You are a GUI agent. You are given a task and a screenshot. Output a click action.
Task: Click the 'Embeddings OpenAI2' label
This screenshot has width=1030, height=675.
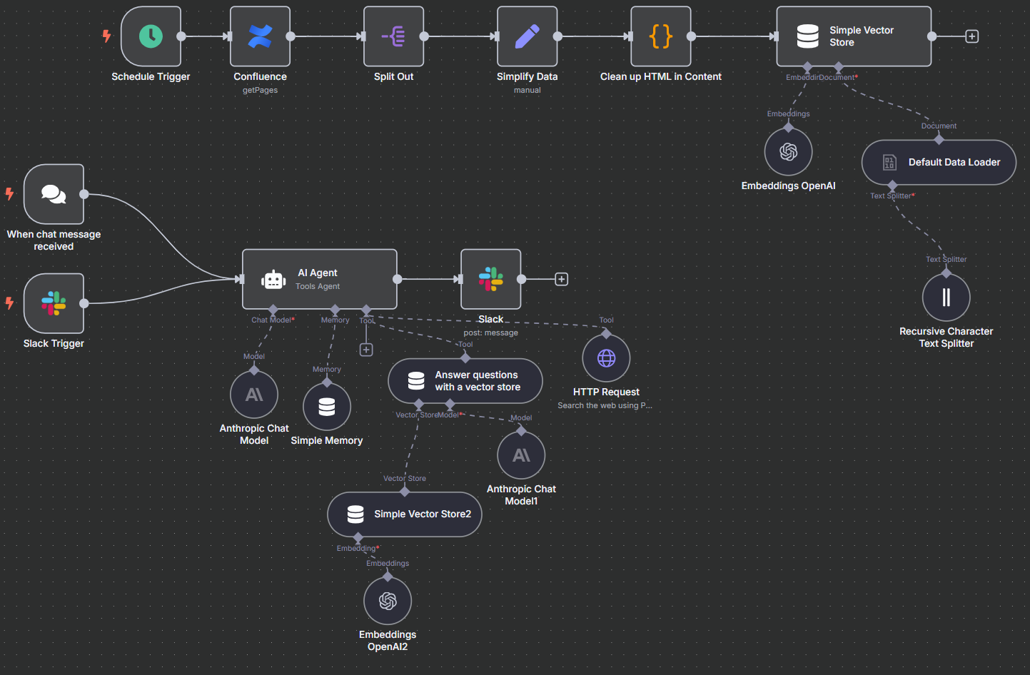pos(388,641)
